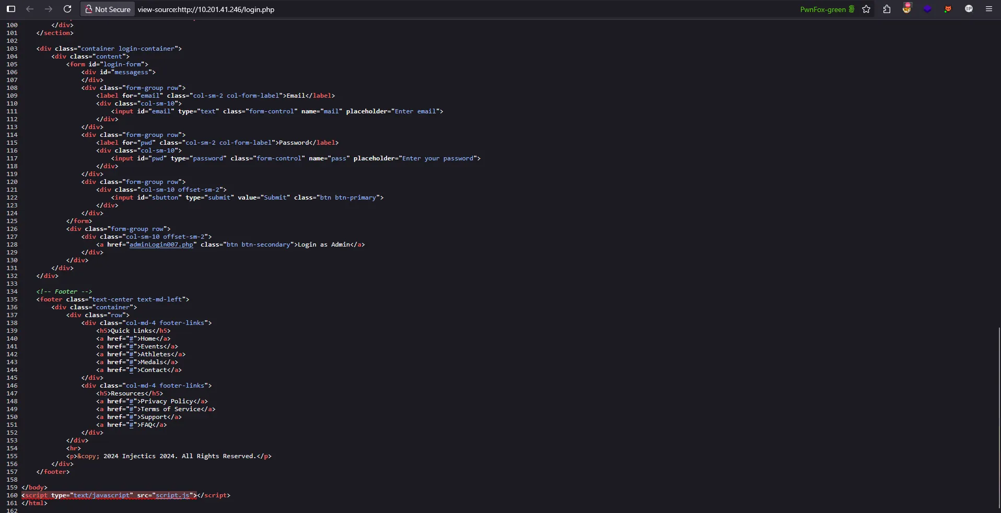Toggle the browser sidebar
The image size is (1001, 513).
(x=10, y=9)
